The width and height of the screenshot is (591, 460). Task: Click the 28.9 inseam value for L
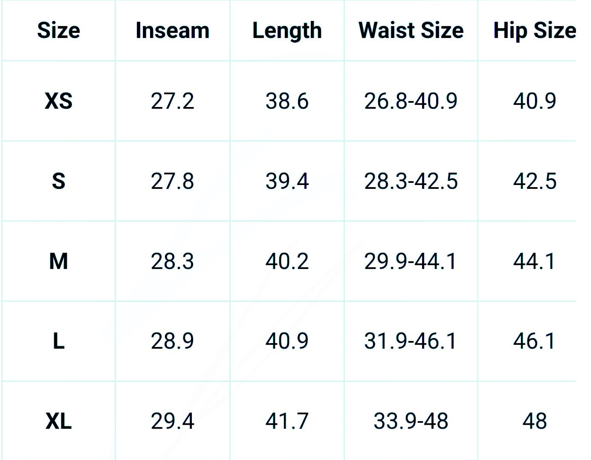point(172,341)
